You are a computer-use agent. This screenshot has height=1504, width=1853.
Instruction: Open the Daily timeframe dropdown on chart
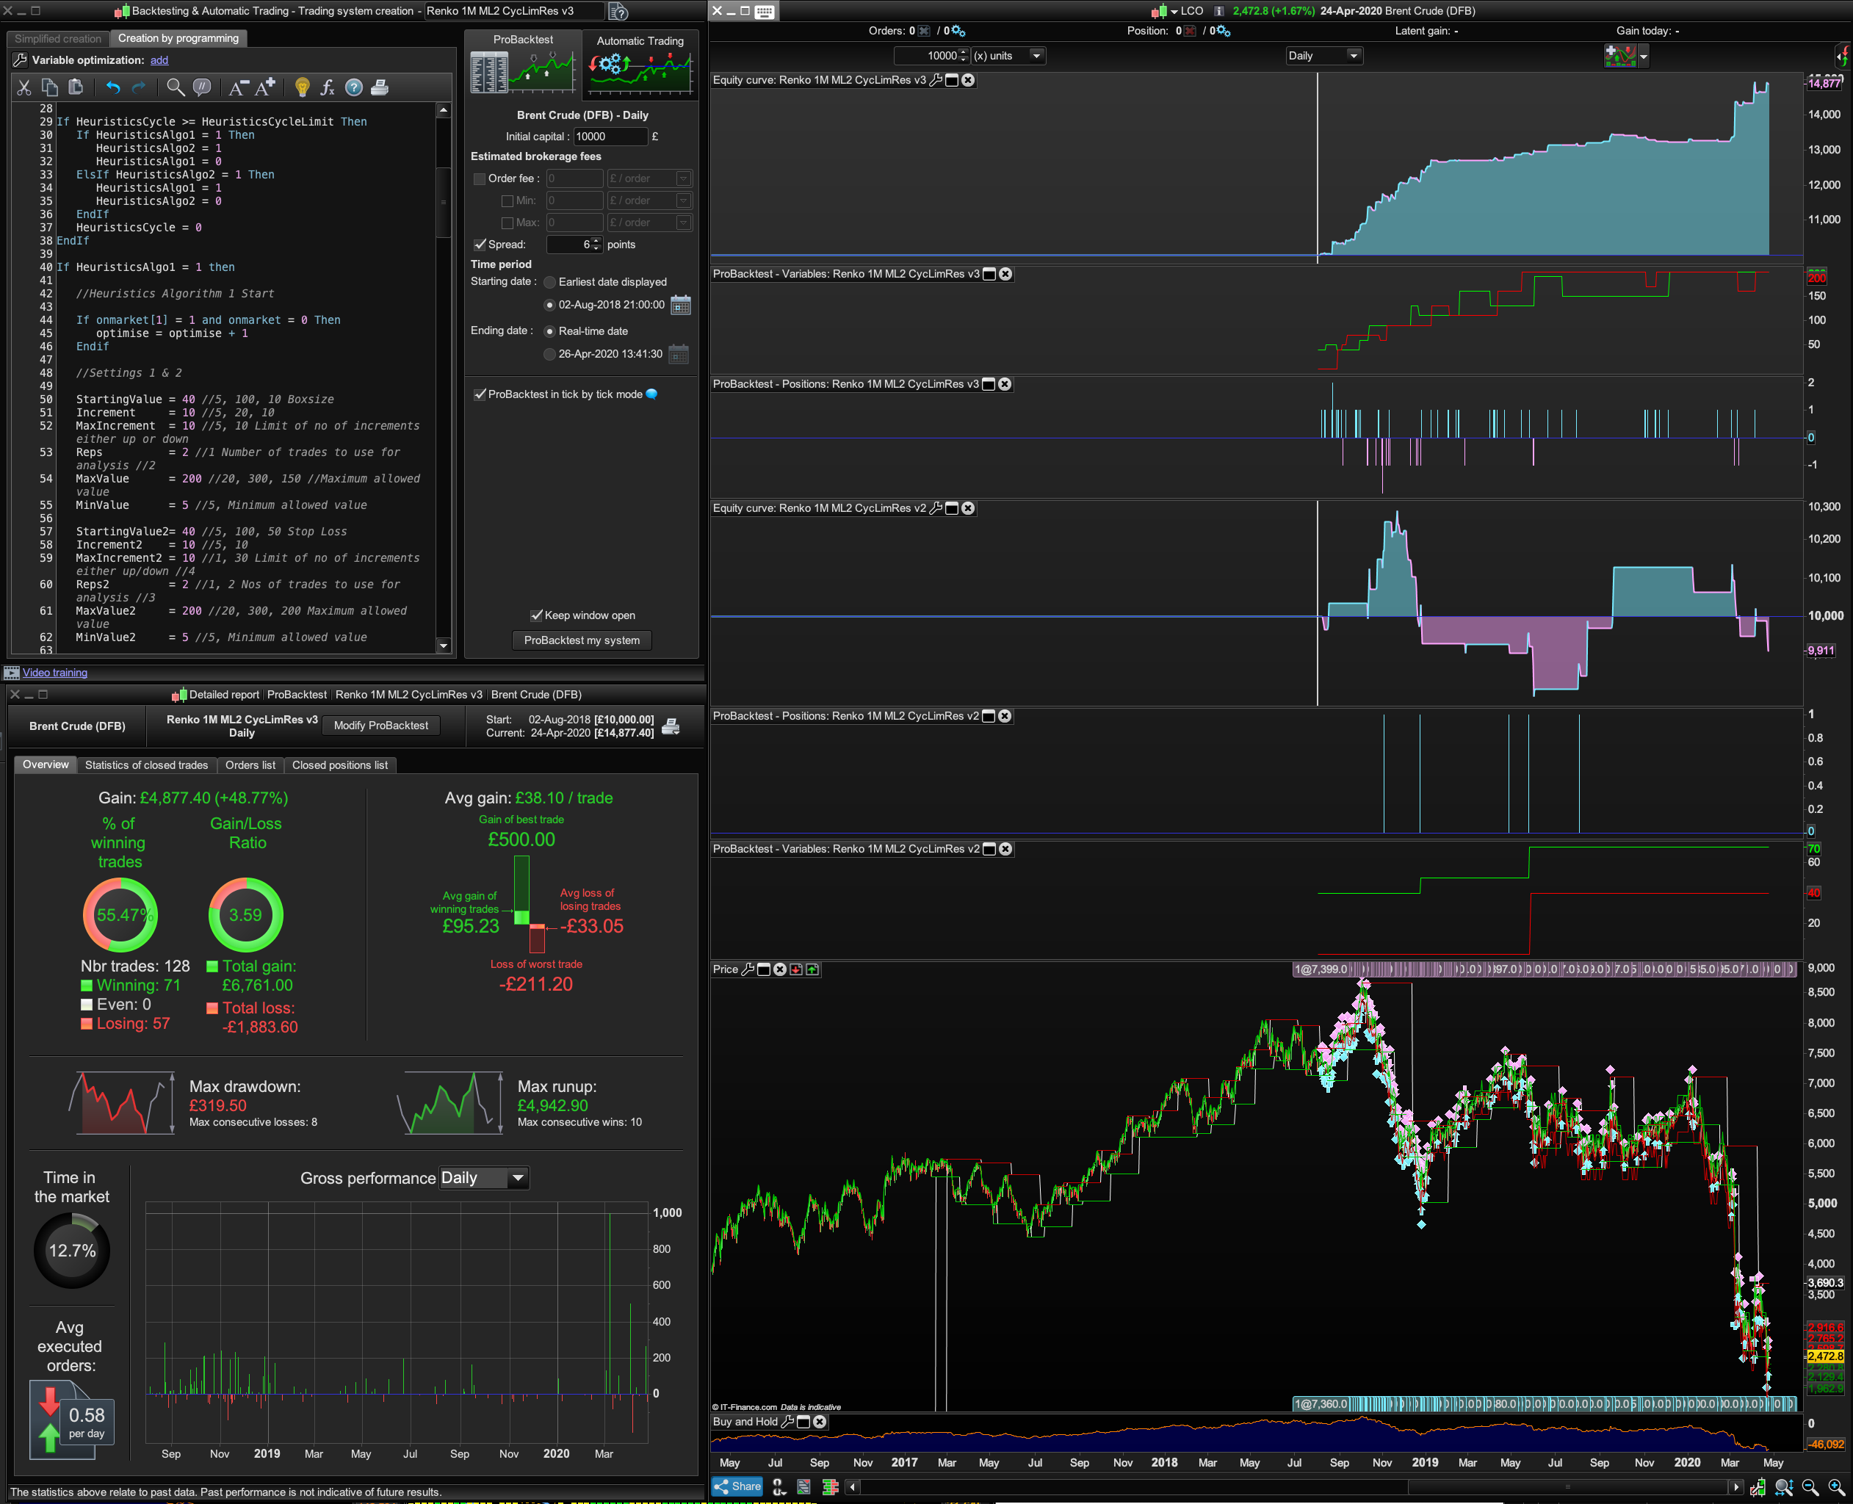pyautogui.click(x=1323, y=56)
